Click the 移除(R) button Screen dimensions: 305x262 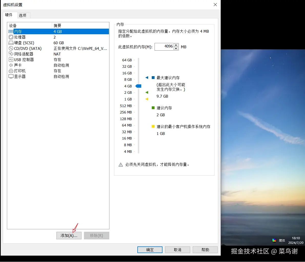click(96, 235)
